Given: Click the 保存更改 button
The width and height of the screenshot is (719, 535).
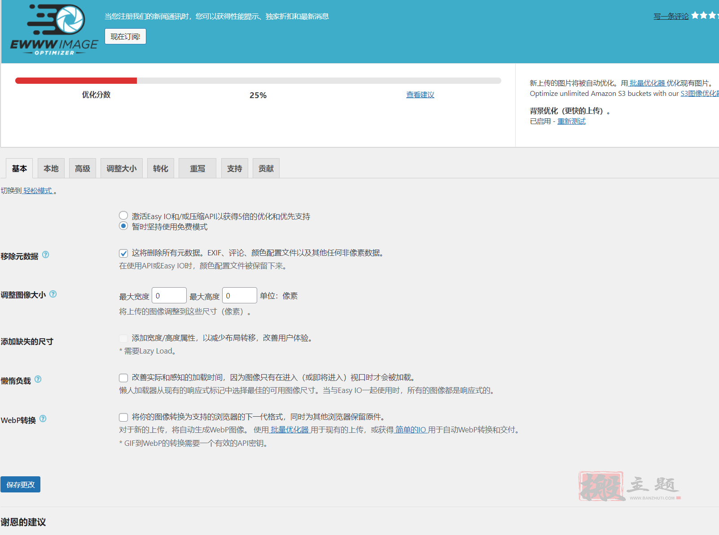Looking at the screenshot, I should coord(21,484).
